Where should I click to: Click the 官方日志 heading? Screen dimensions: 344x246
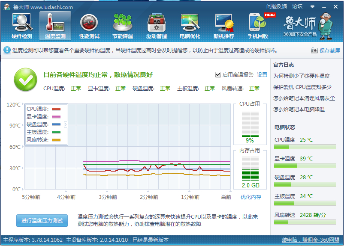[284, 65]
